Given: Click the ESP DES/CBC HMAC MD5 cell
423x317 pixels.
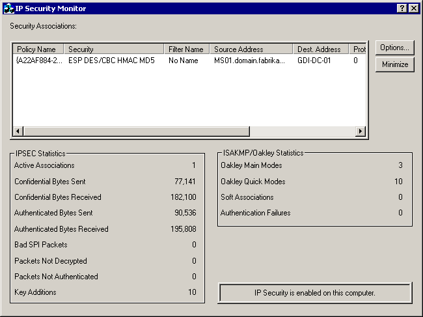Looking at the screenshot, I should (x=111, y=61).
